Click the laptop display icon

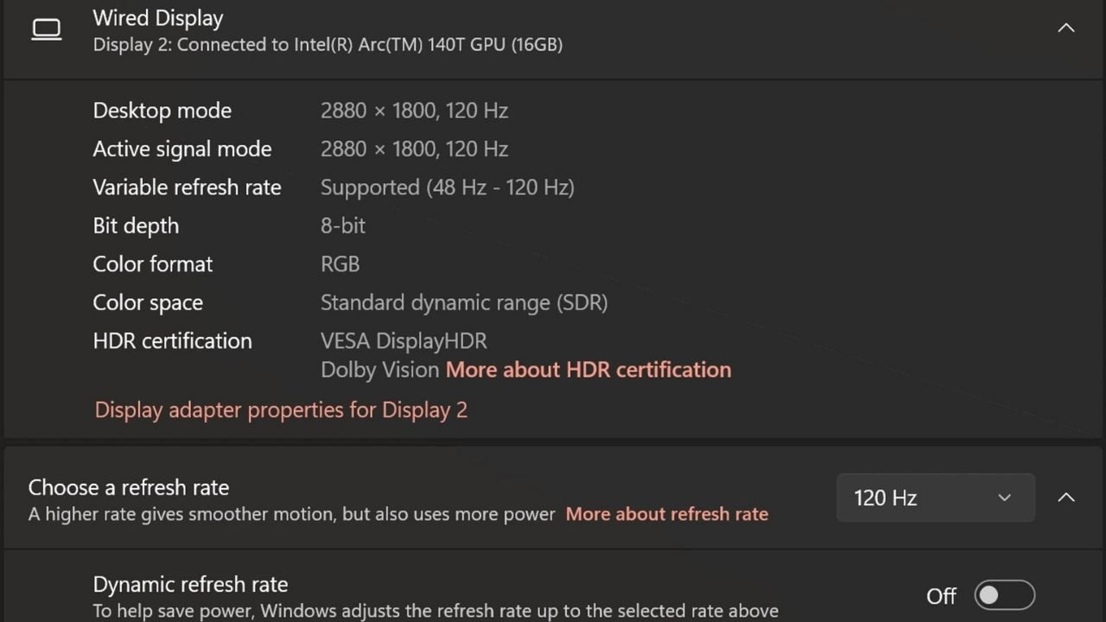[x=47, y=29]
